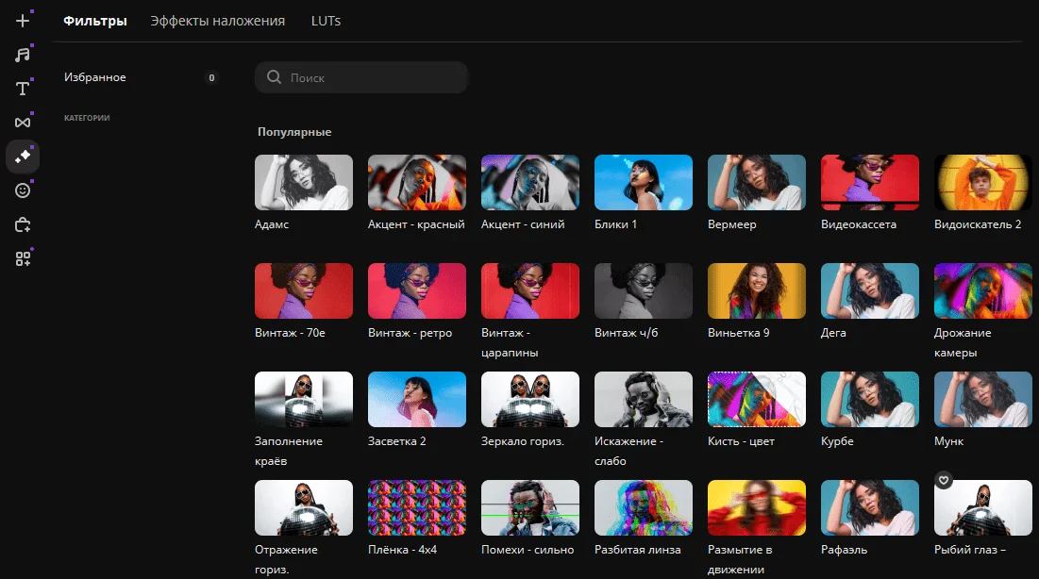
Task: Open the transitions bow-tie icon
Action: pos(23,123)
